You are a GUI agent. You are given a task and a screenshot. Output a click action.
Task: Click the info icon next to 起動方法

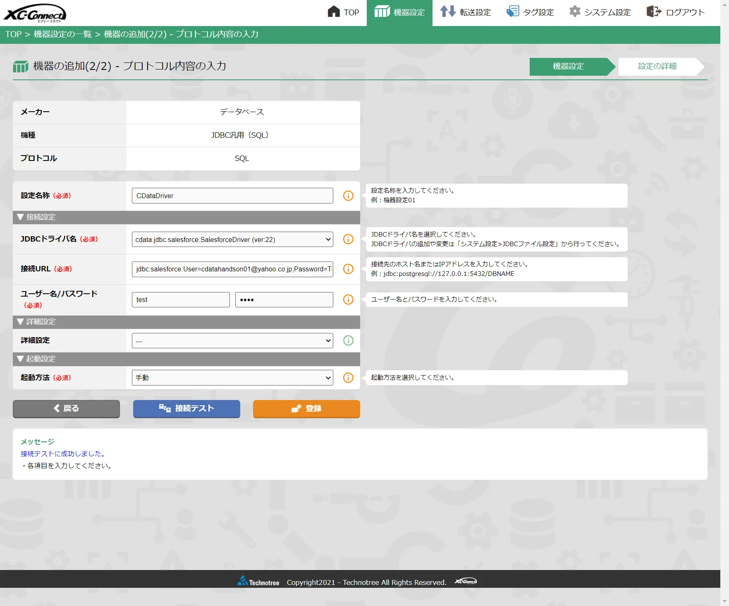[x=348, y=377]
